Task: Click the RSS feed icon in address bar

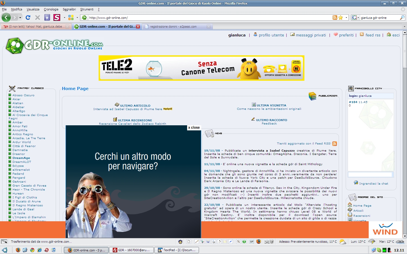Action: [335, 17]
